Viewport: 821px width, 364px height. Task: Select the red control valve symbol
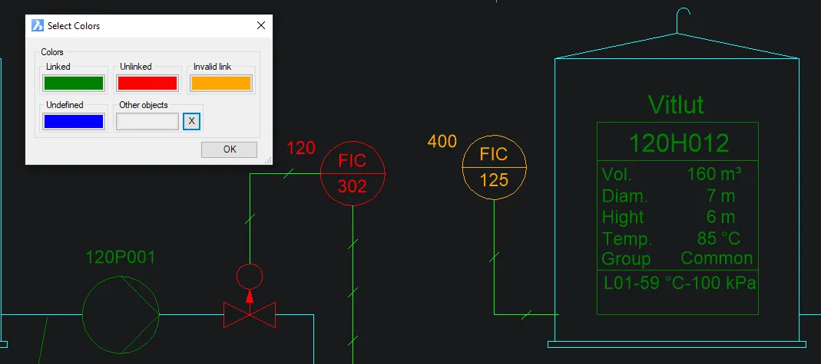coord(250,315)
